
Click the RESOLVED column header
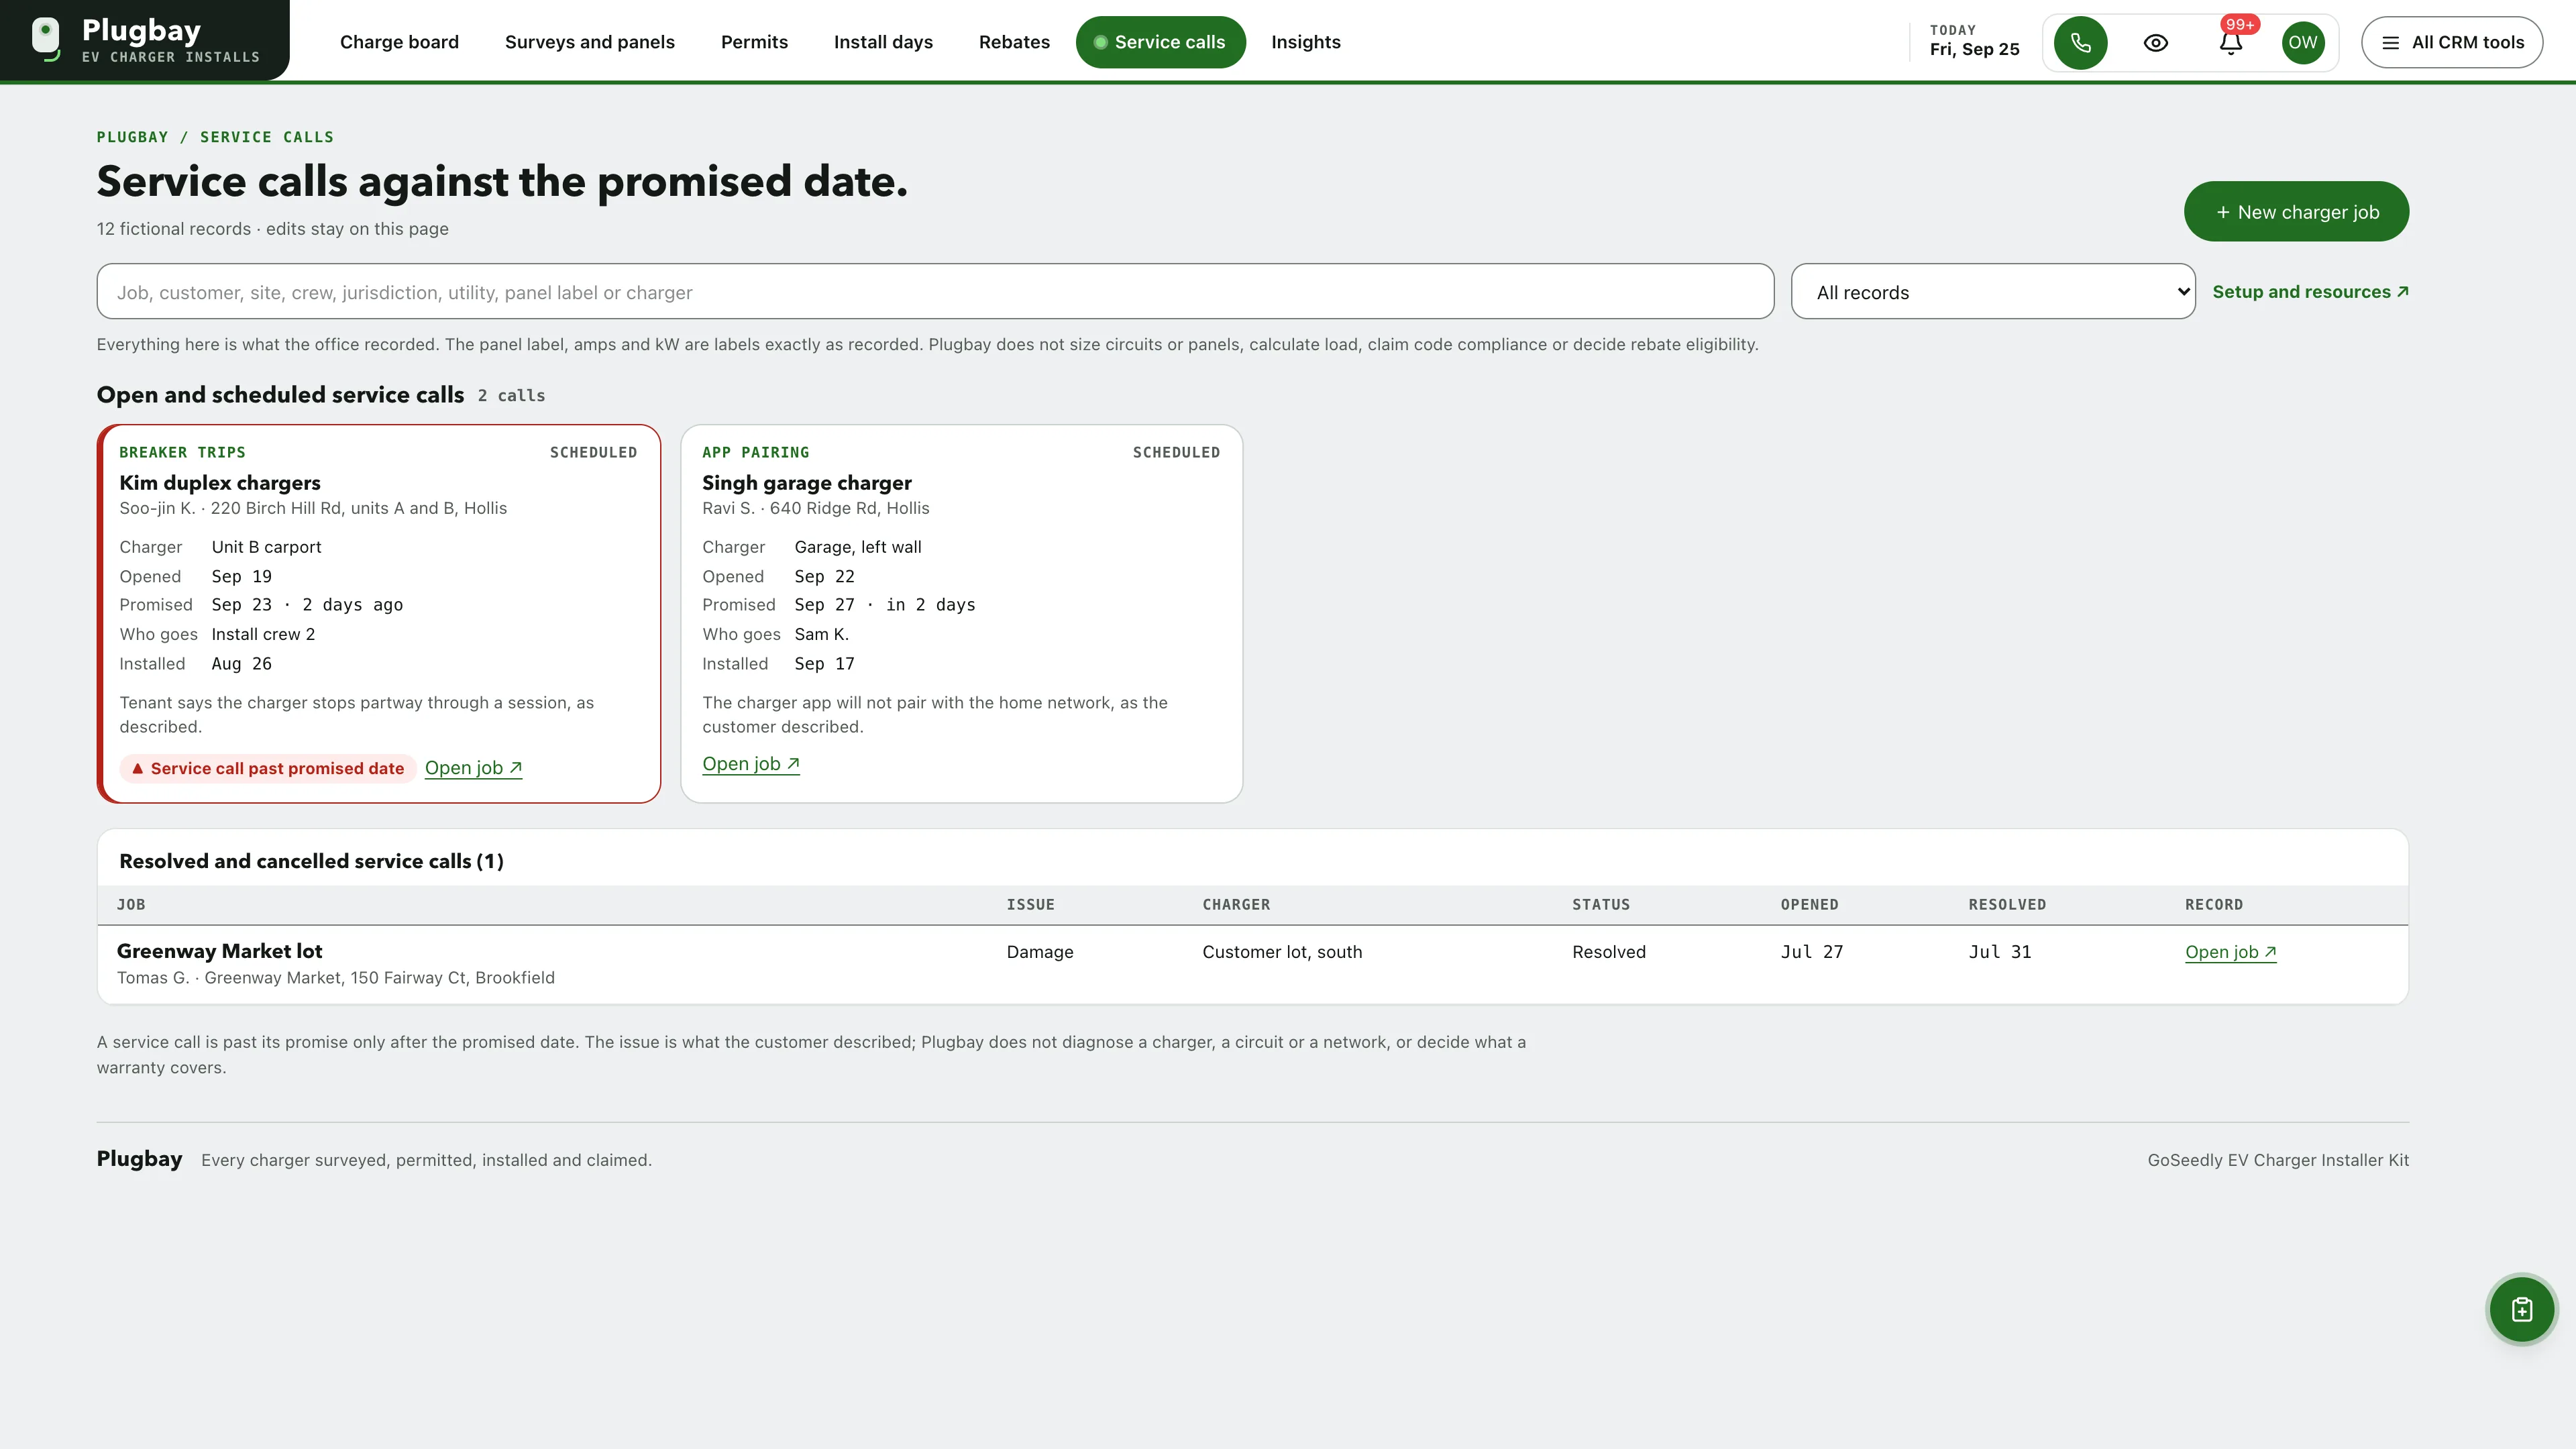pyautogui.click(x=2007, y=905)
